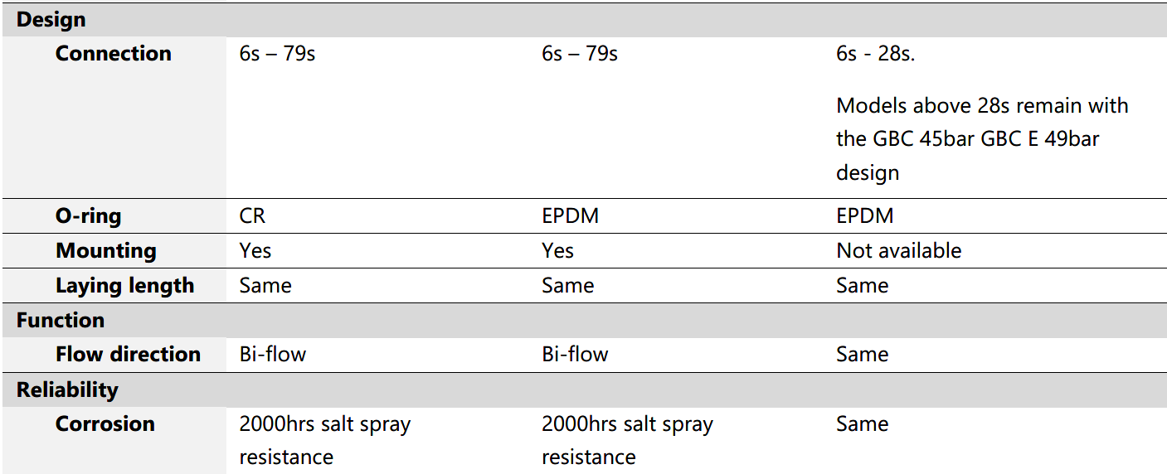1167x474 pixels.
Task: Select the Corrosion row label
Action: [105, 424]
